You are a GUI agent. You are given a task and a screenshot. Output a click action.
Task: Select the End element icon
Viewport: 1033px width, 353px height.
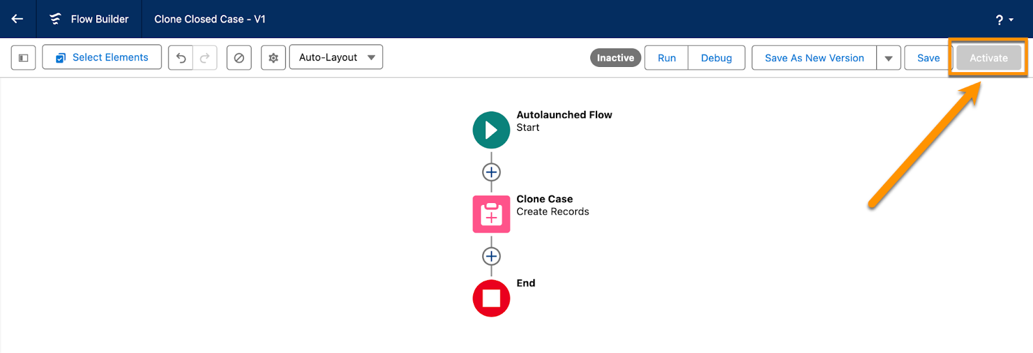pos(491,298)
